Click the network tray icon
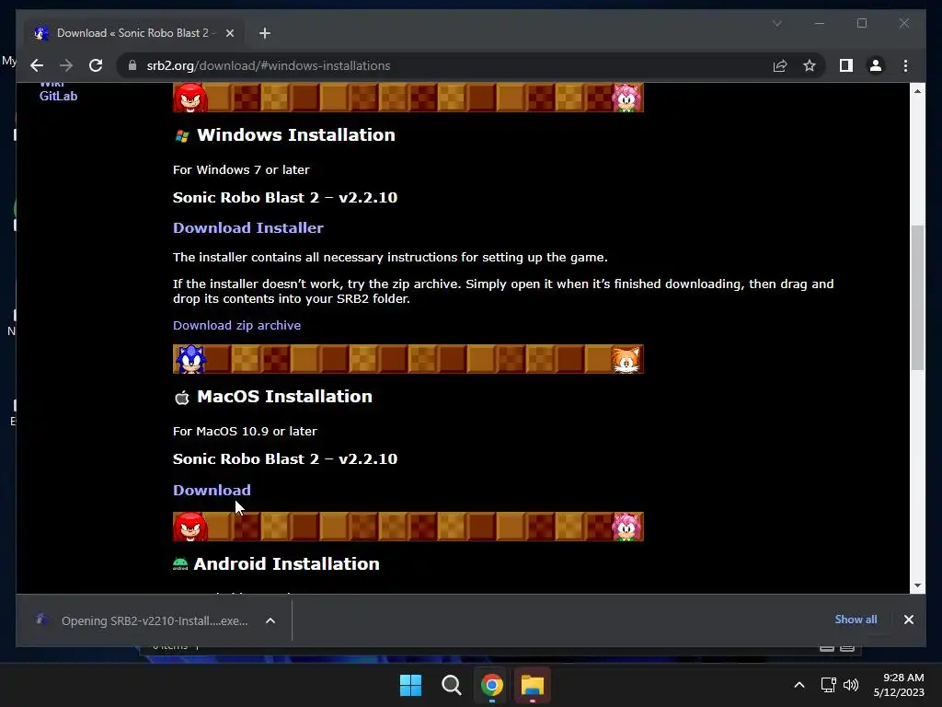Viewport: 942px width, 707px height. 829,685
